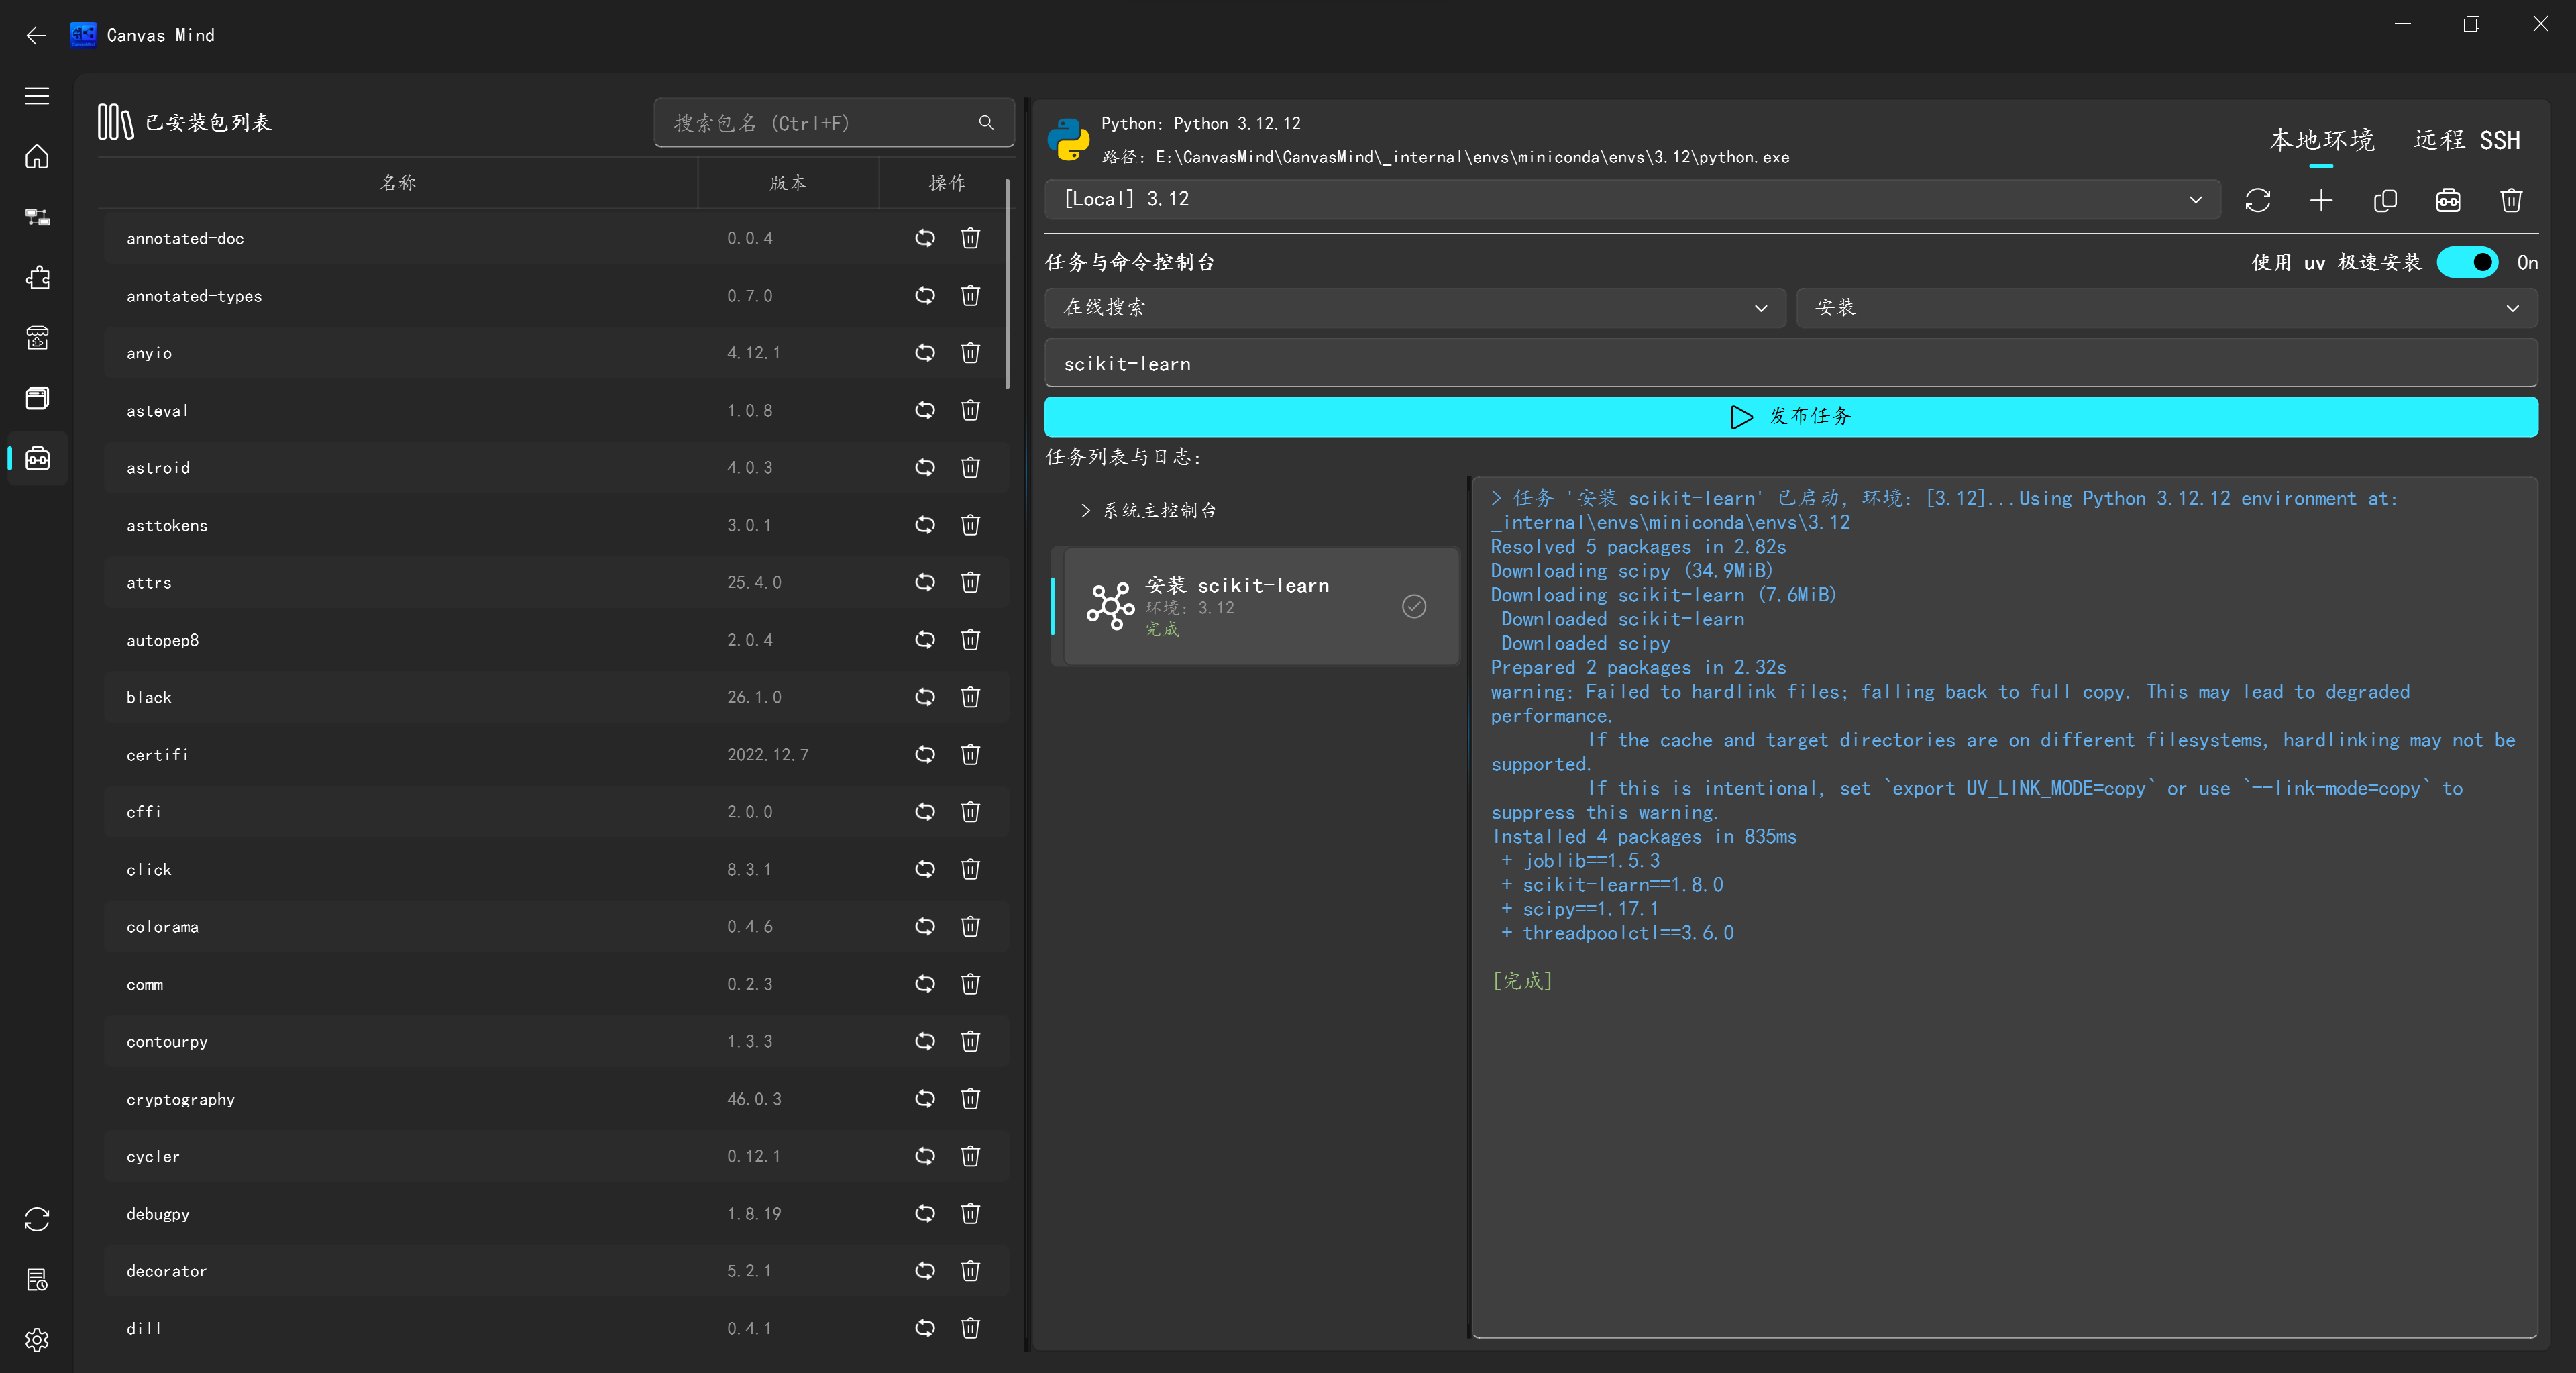Sort by the 版本 column header

point(788,183)
